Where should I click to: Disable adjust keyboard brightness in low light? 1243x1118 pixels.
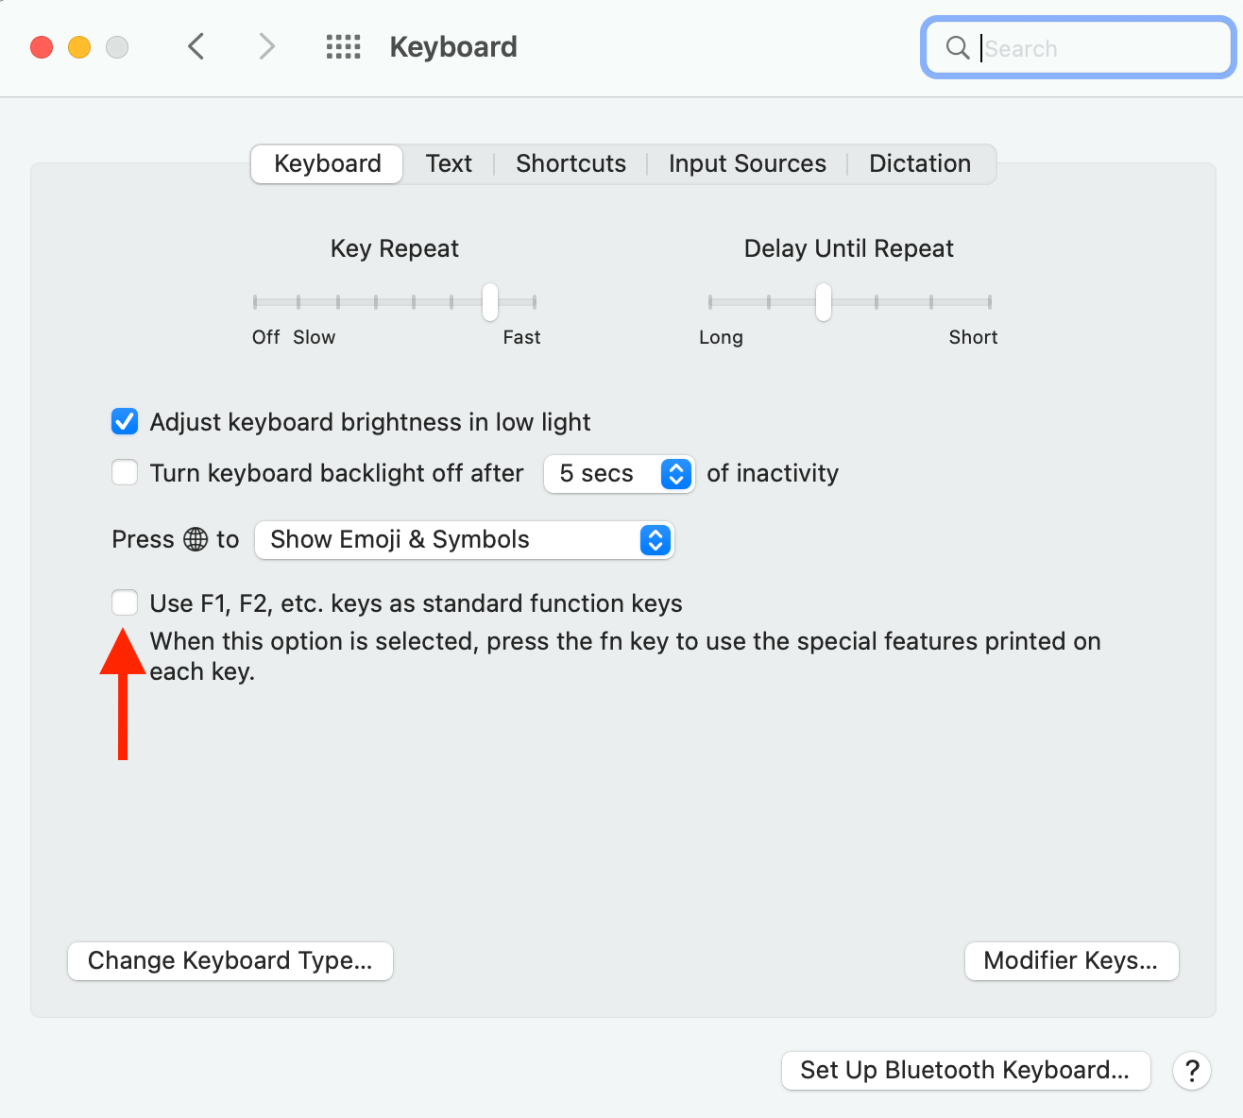point(124,421)
